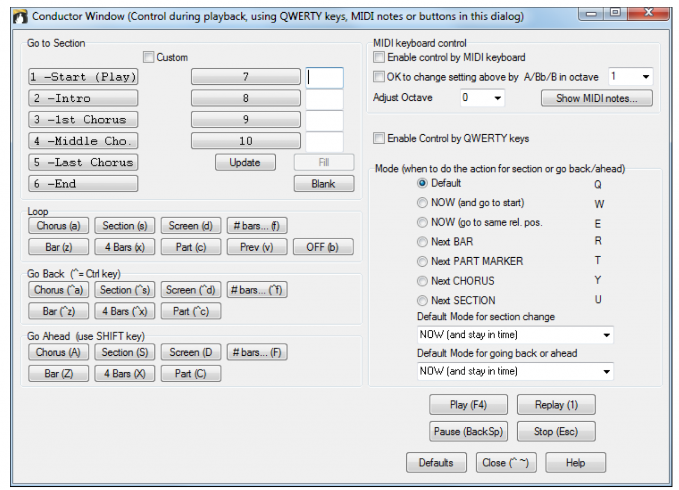Viewport: 679px width, 490px height.
Task: Click the Update button
Action: tap(245, 162)
